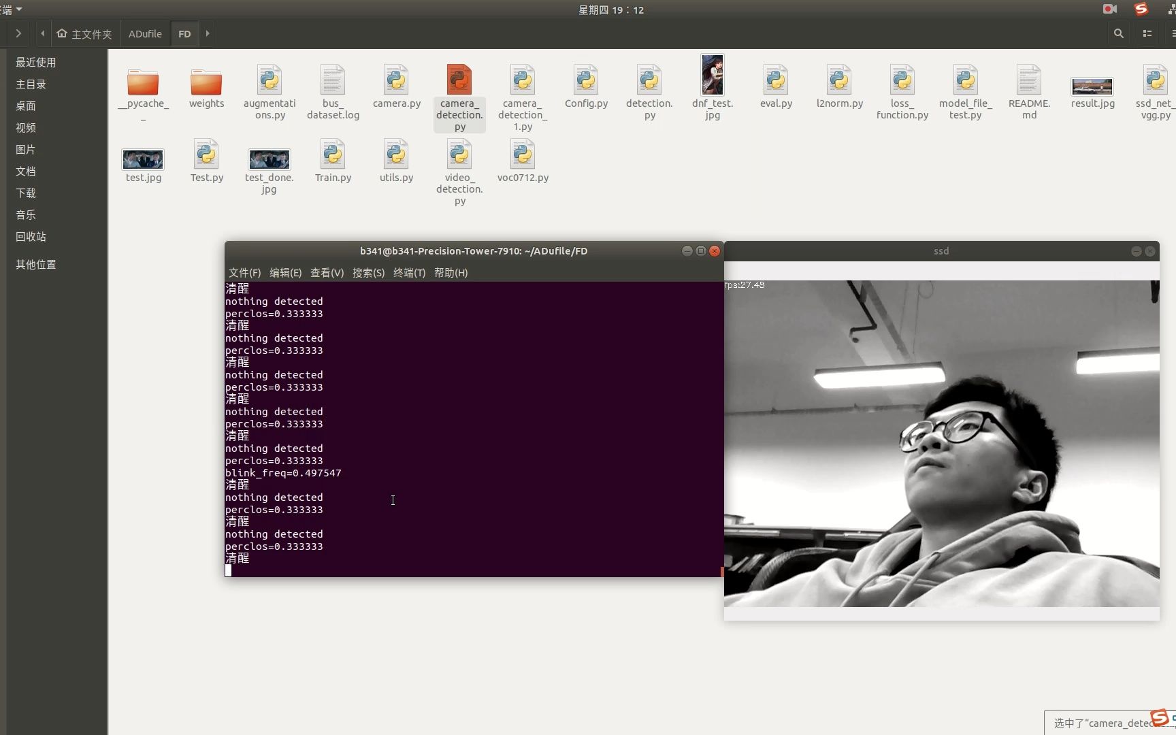The height and width of the screenshot is (735, 1176).
Task: Open the terminal 搜索(S) menu
Action: (x=369, y=273)
